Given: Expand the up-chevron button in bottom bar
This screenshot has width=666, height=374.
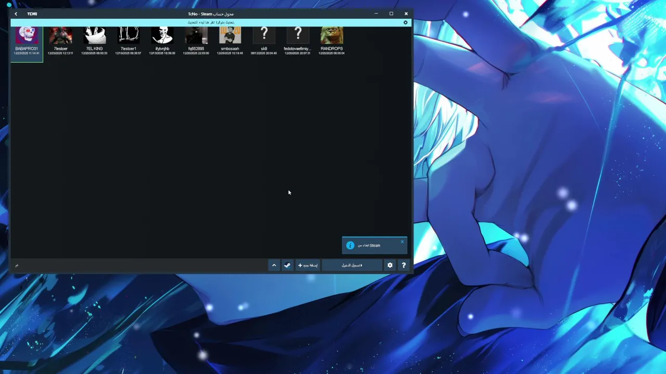Looking at the screenshot, I should pos(274,265).
